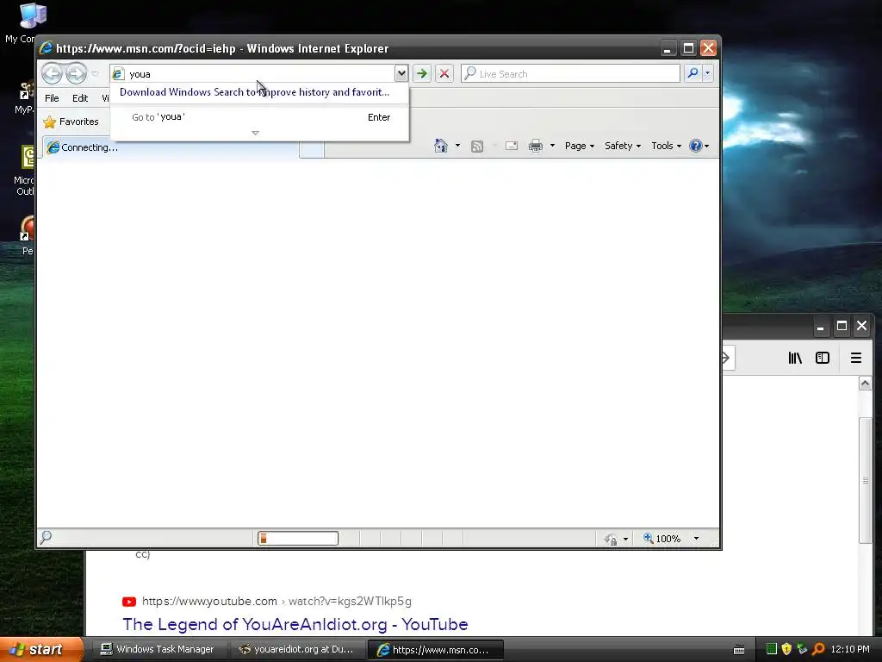This screenshot has width=882, height=662.
Task: Go back with the Internet Explorer Back arrow
Action: [52, 73]
